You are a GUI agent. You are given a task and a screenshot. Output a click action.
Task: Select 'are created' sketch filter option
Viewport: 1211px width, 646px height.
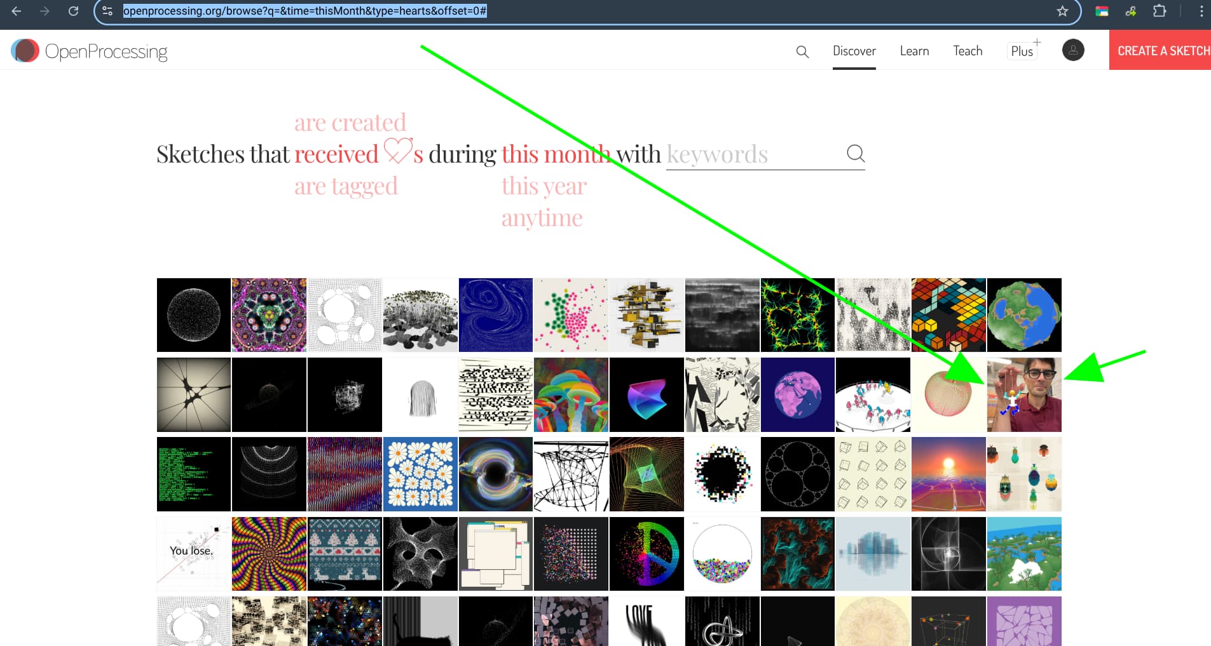(x=350, y=122)
